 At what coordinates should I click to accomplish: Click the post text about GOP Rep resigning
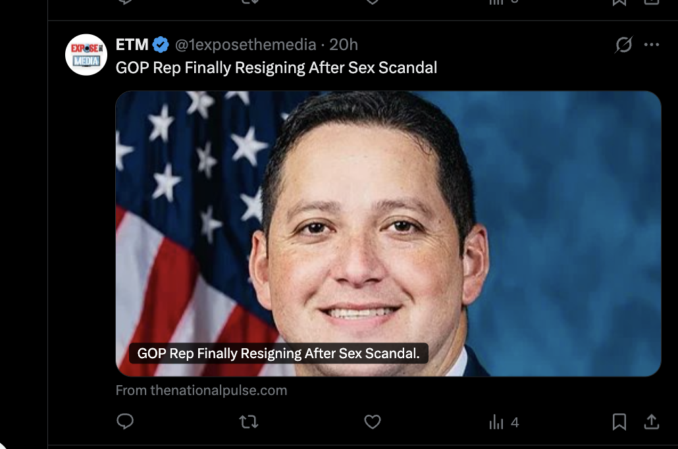point(276,68)
